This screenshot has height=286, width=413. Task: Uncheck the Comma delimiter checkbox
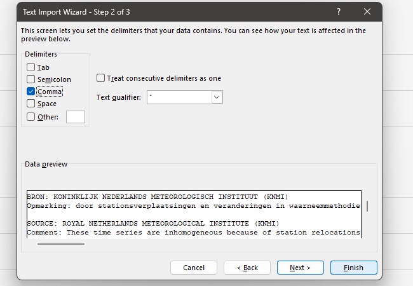tap(31, 92)
